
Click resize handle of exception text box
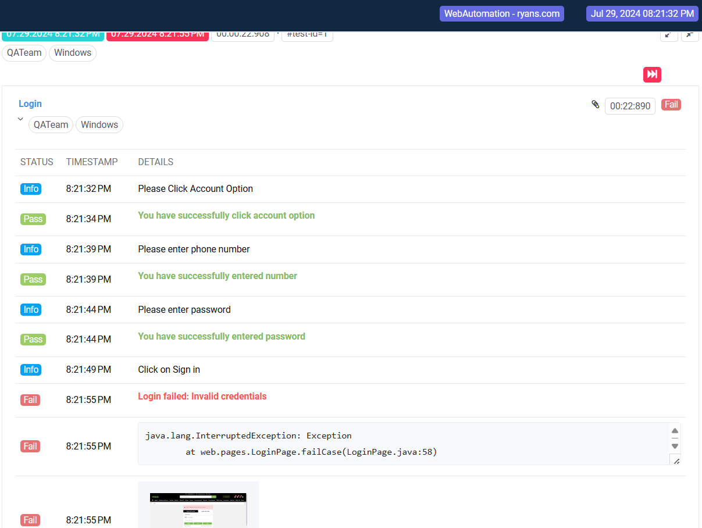pos(675,460)
